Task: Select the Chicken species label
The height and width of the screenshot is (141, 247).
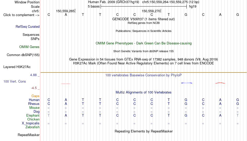Action: point(33,119)
